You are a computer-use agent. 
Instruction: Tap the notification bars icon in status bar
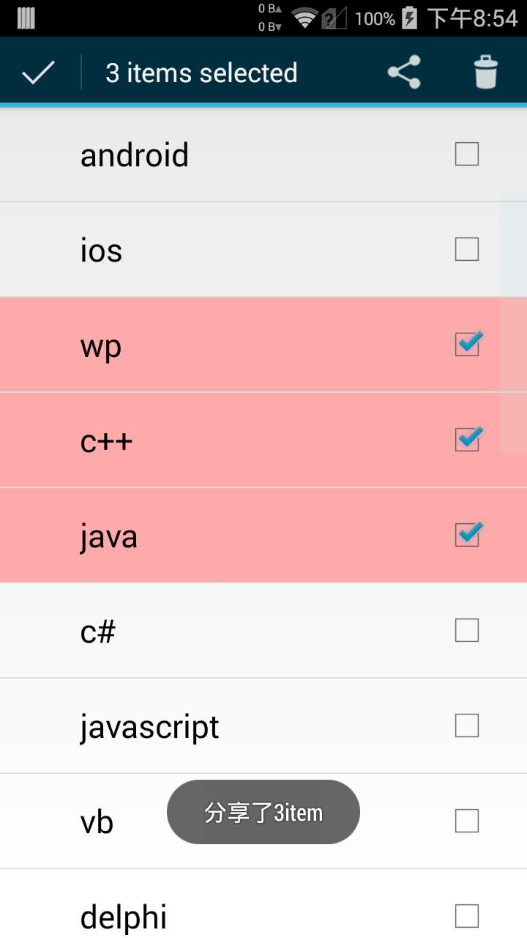click(26, 18)
